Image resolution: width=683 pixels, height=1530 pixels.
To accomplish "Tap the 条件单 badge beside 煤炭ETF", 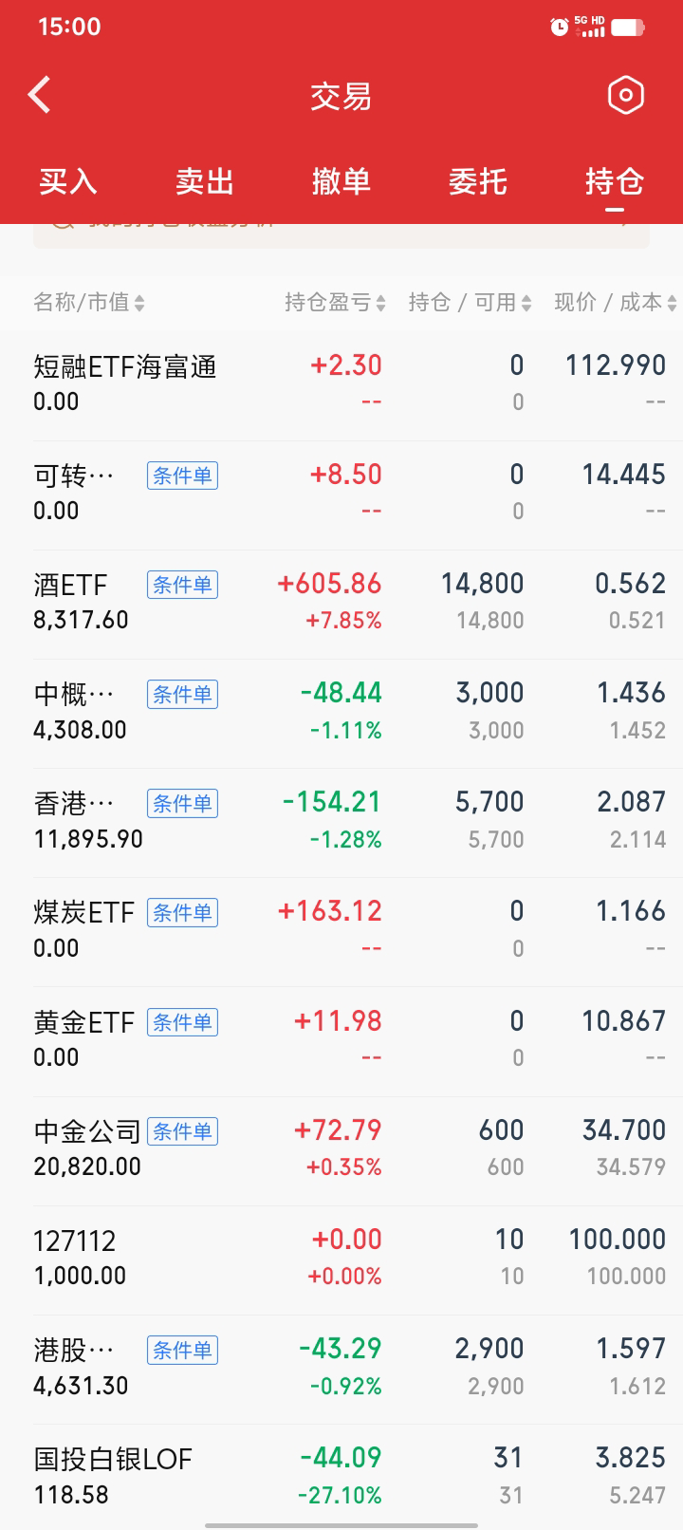I will coord(182,913).
